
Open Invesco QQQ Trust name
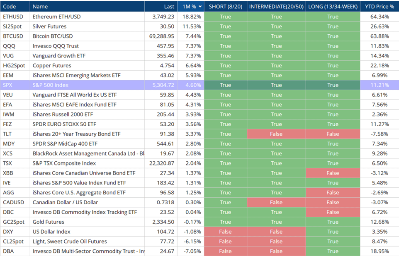(56, 46)
